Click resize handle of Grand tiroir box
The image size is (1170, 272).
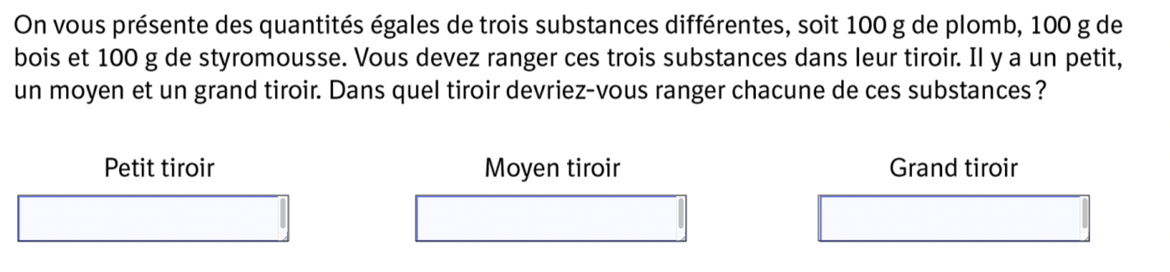click(1086, 237)
